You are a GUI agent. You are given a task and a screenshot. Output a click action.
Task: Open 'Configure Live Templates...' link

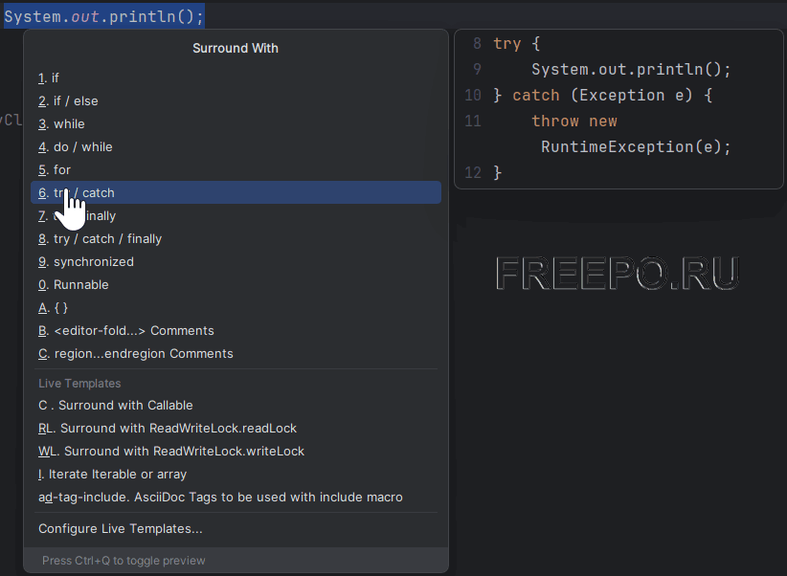coord(121,528)
